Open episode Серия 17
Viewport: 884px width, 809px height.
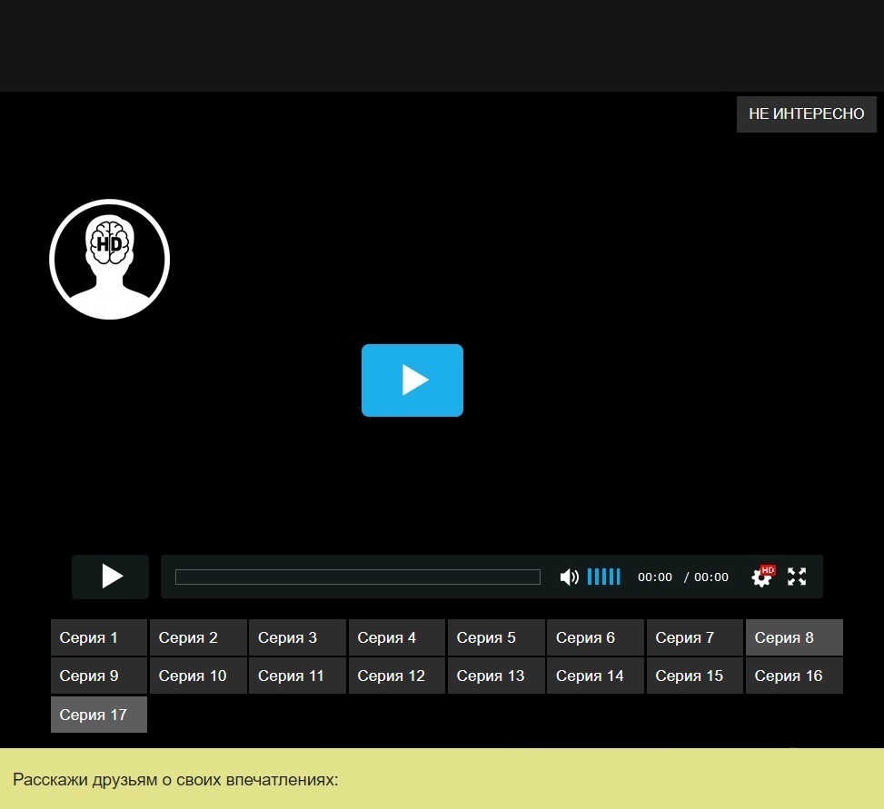(98, 715)
